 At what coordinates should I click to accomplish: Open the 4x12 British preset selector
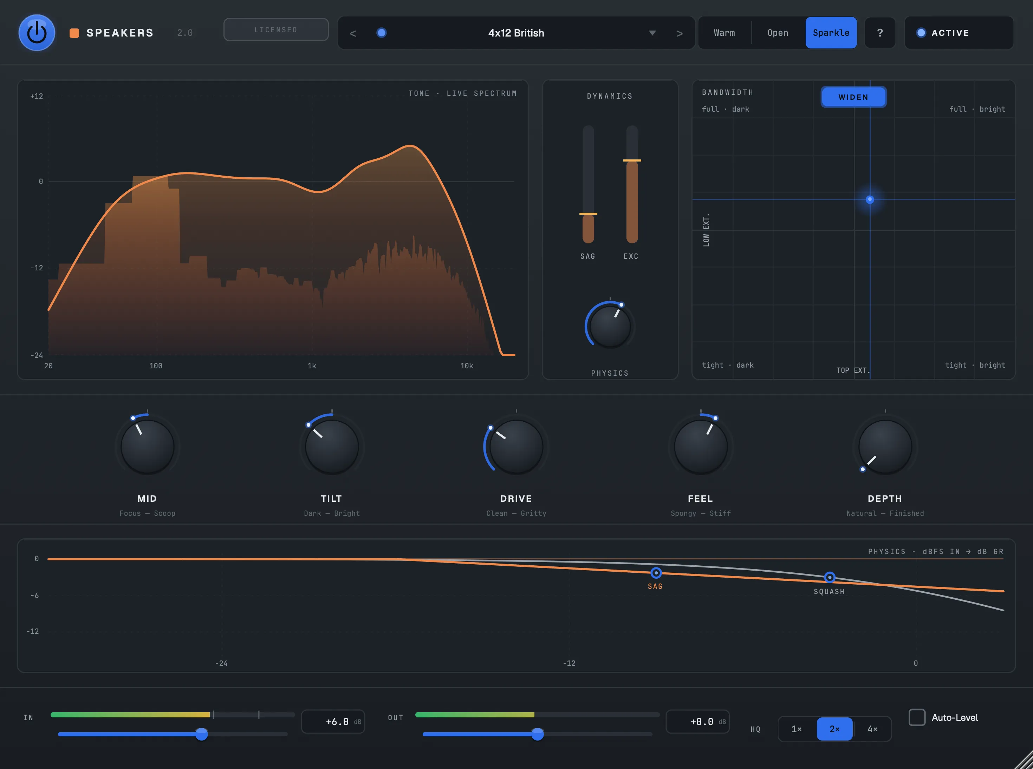[516, 33]
